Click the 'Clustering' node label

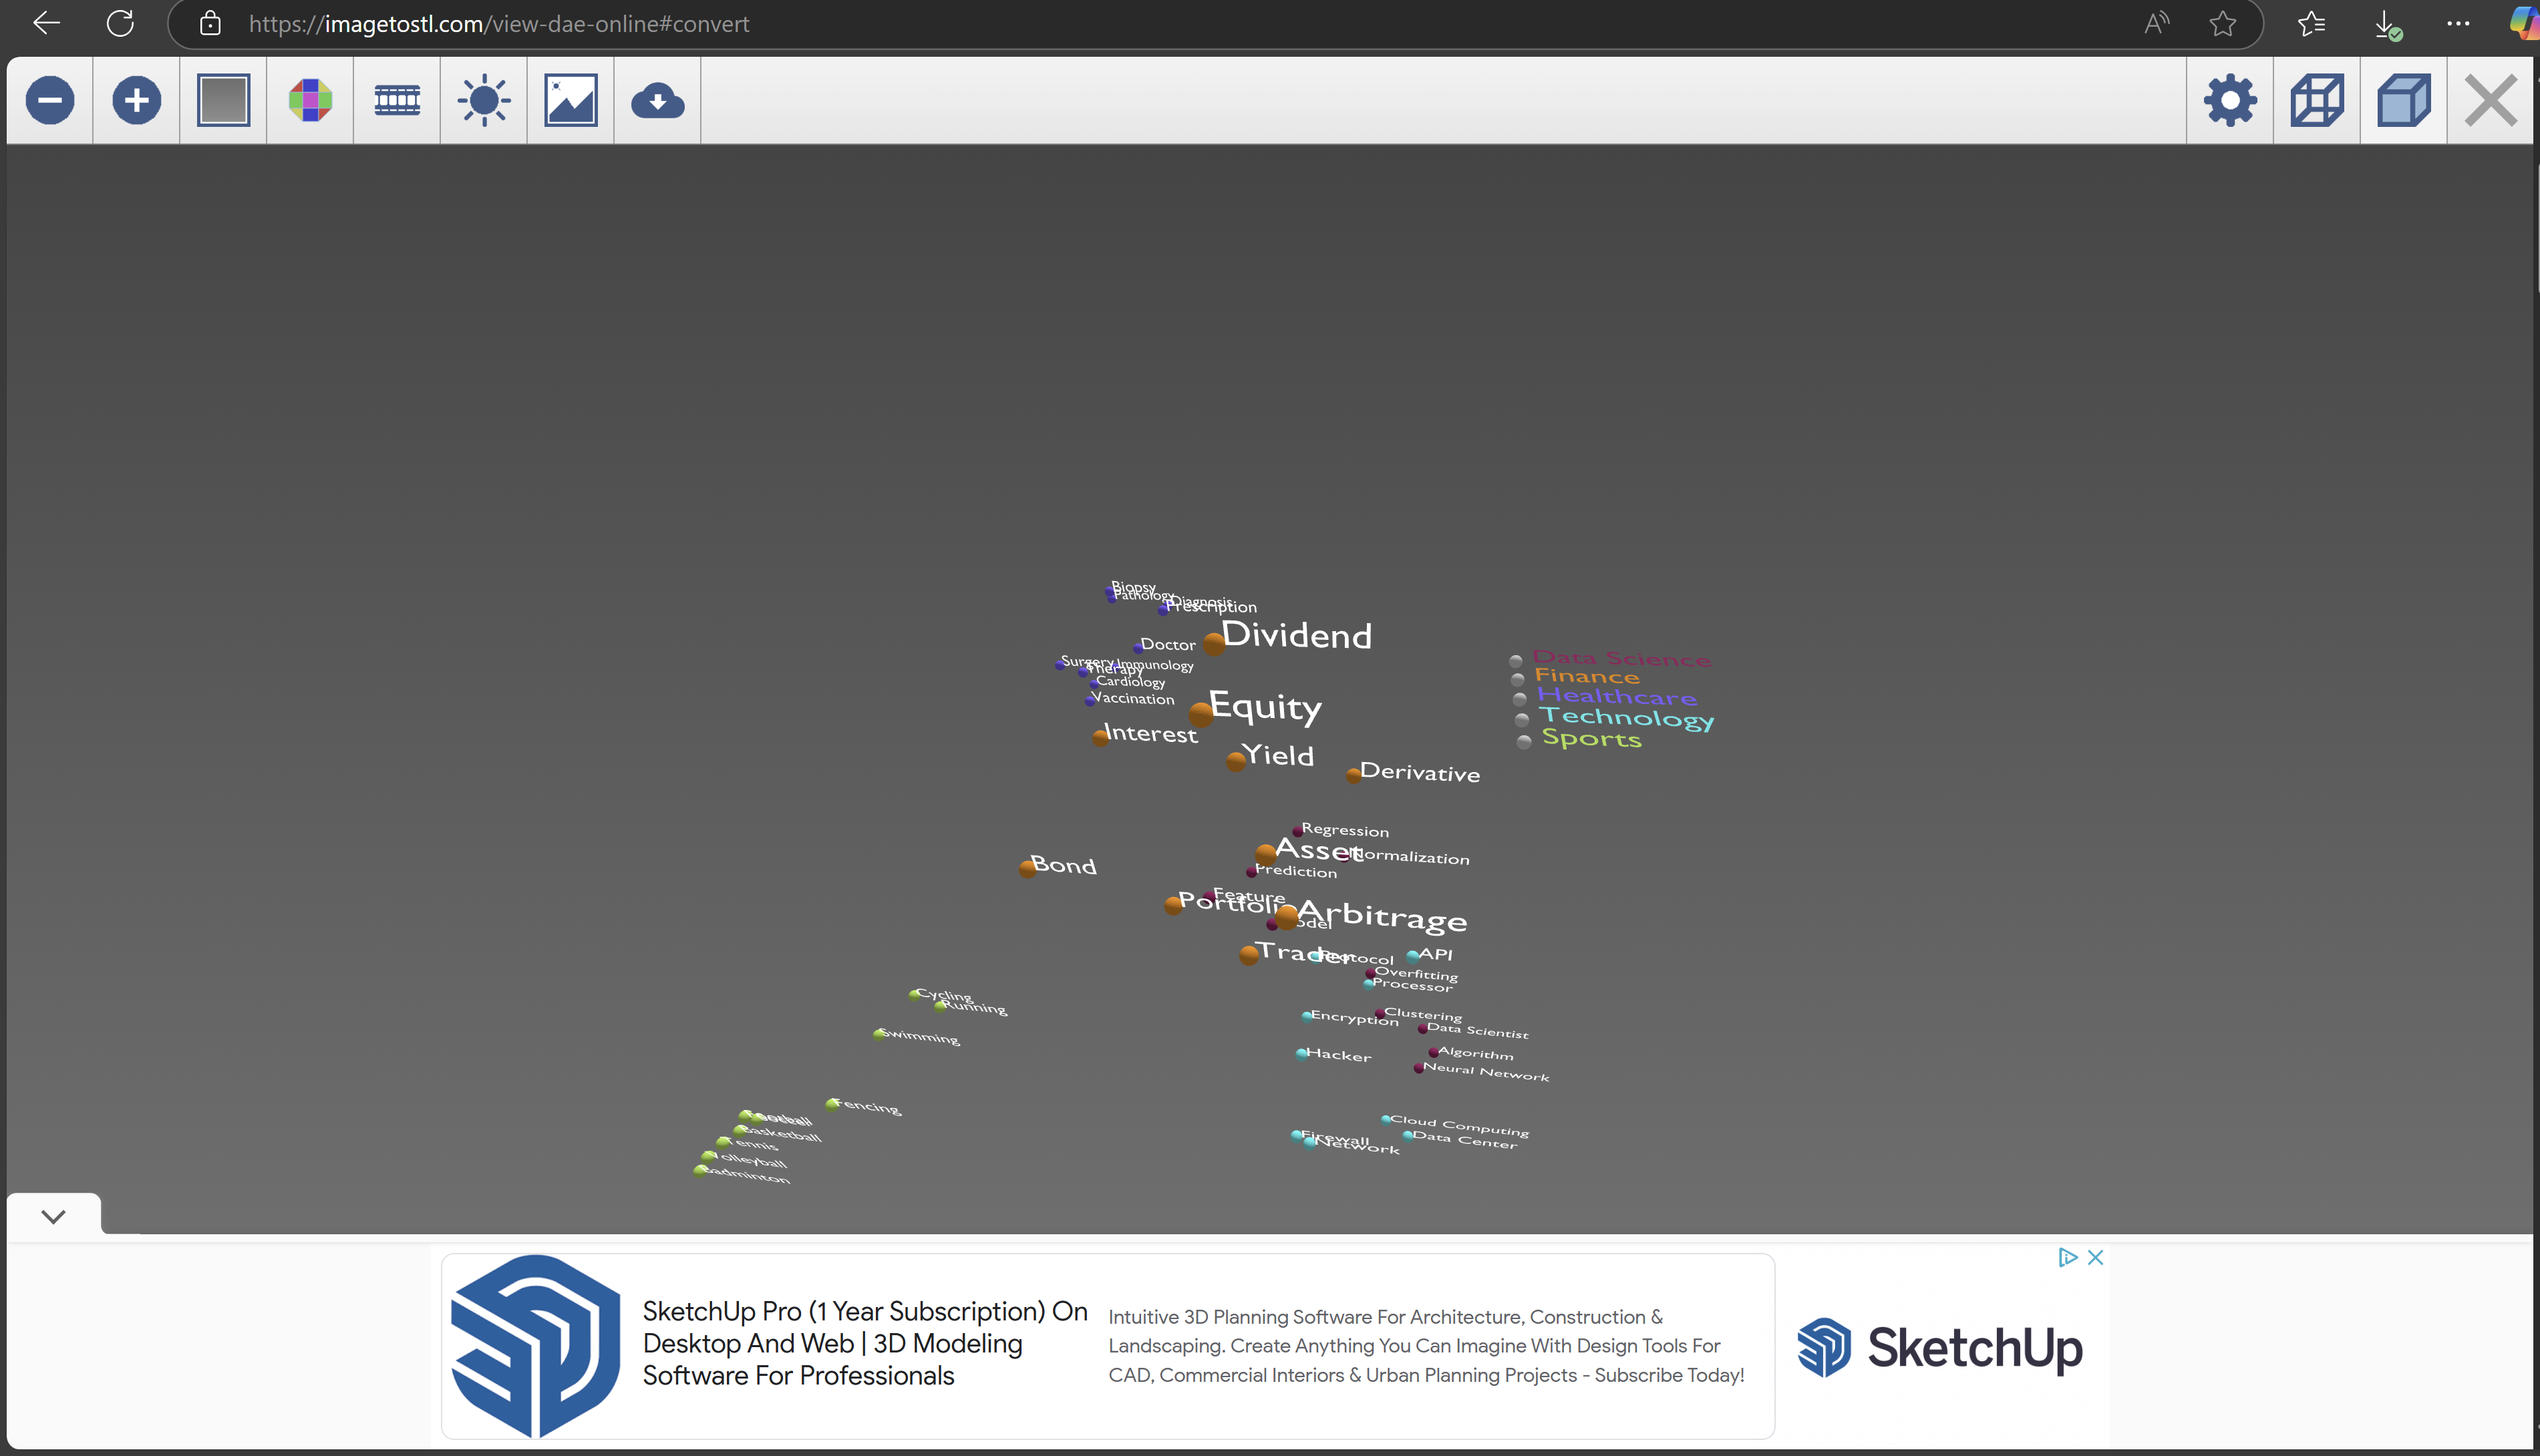click(1422, 1014)
